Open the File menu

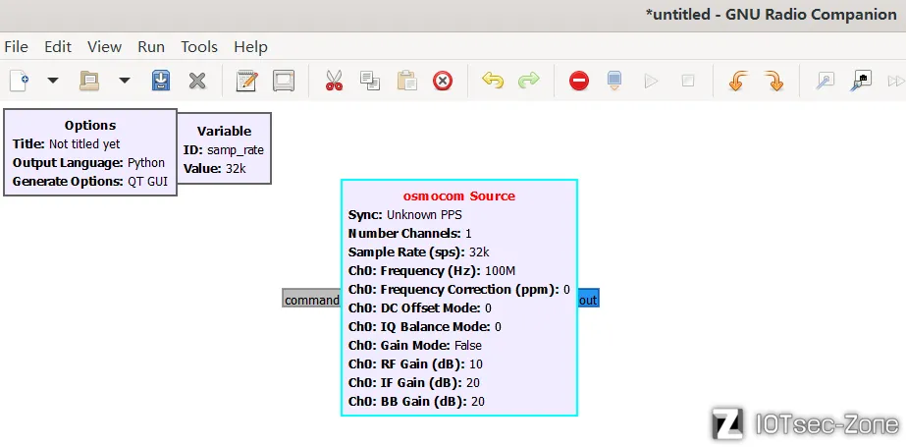16,47
